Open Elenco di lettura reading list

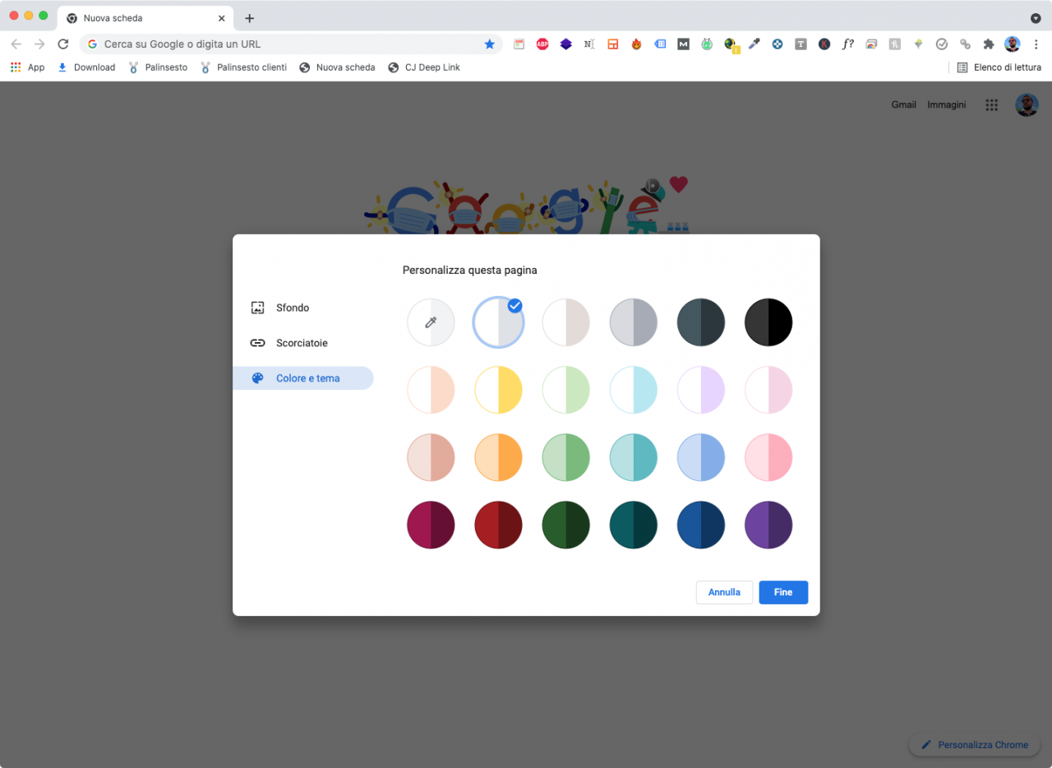click(999, 67)
